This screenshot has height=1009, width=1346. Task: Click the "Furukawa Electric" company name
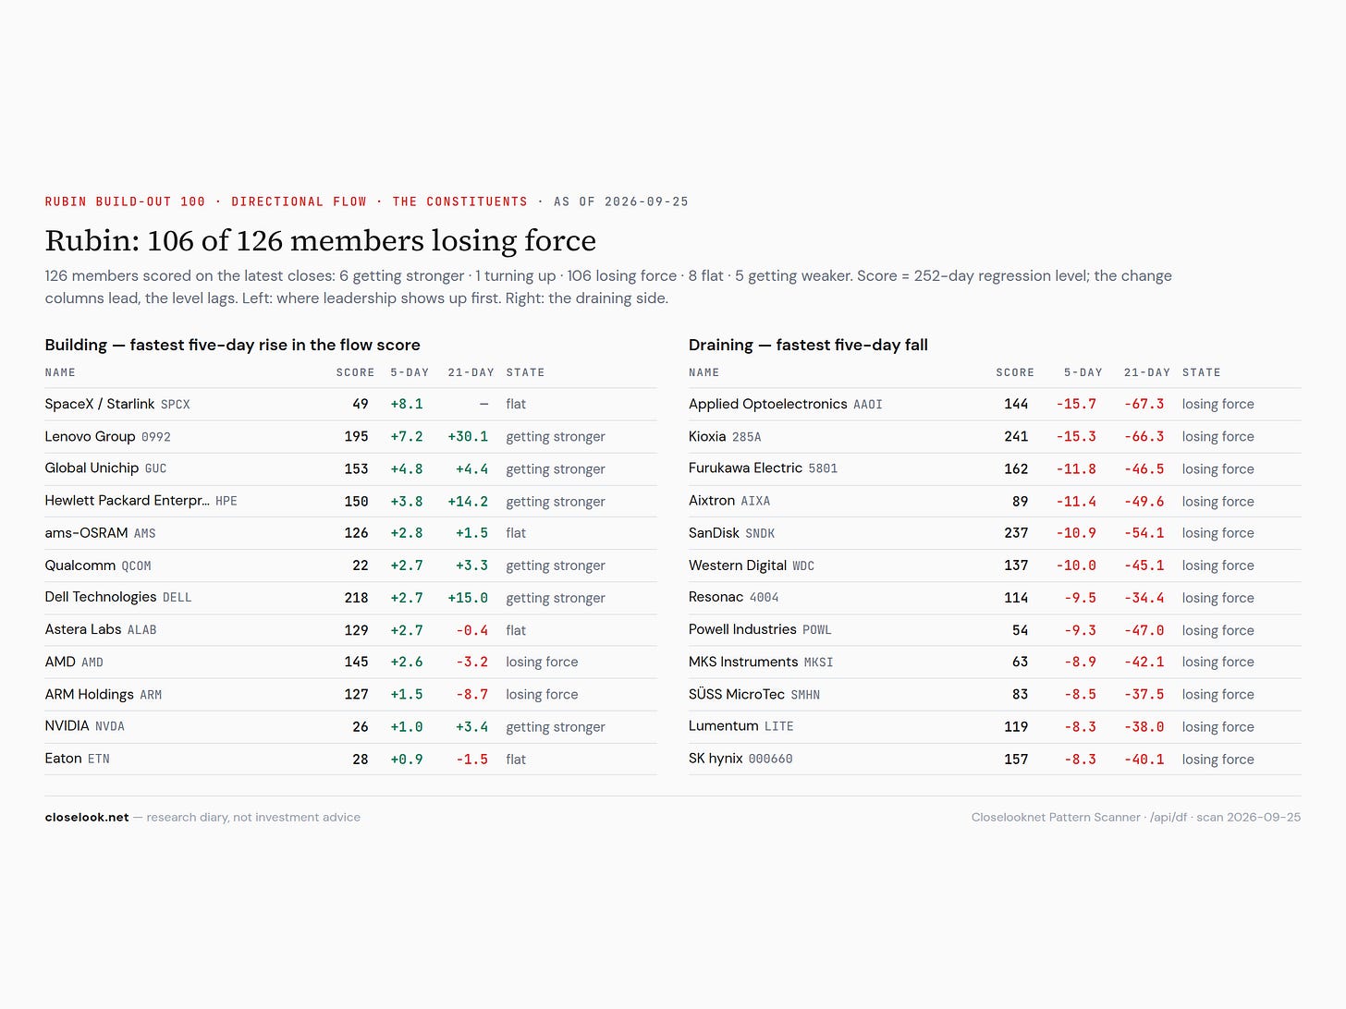[x=745, y=468]
